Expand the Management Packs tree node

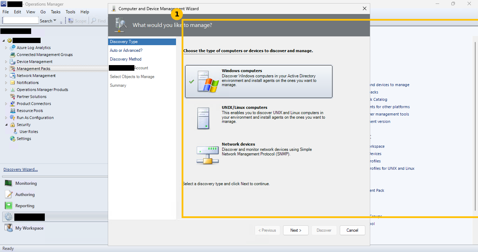click(6, 69)
